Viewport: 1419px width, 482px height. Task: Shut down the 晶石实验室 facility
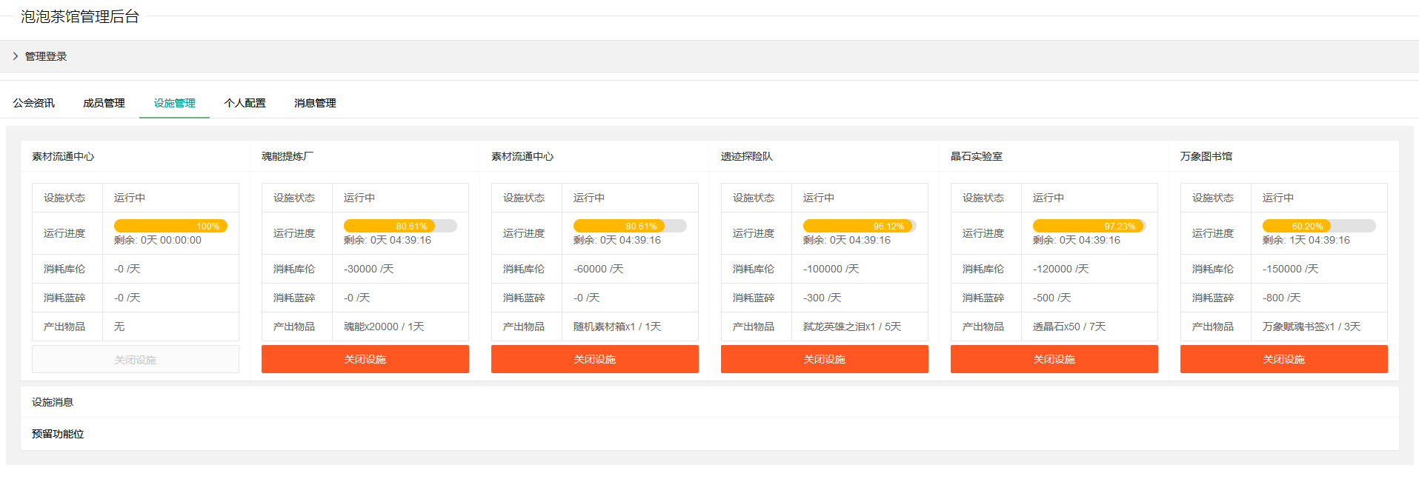point(1054,359)
